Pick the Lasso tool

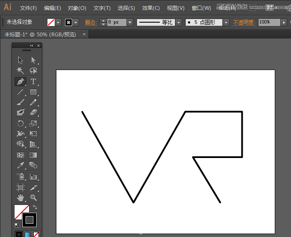coord(33,70)
